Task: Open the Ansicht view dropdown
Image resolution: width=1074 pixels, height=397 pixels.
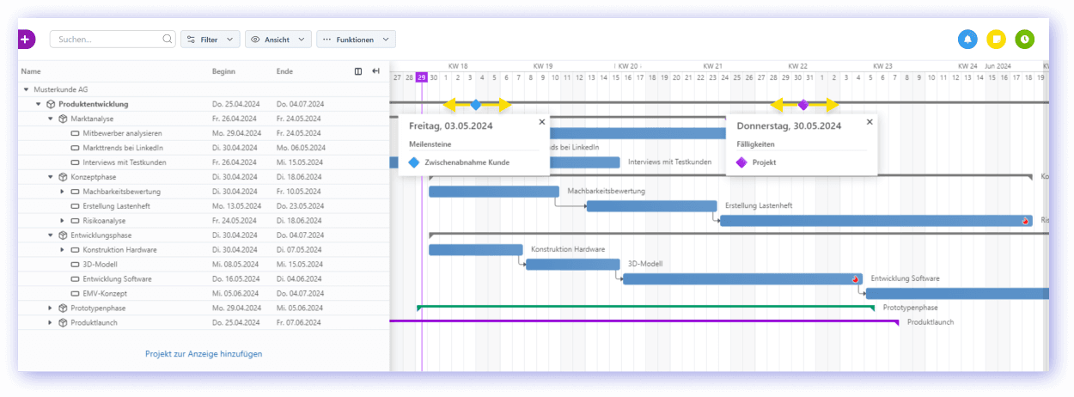Action: click(278, 40)
